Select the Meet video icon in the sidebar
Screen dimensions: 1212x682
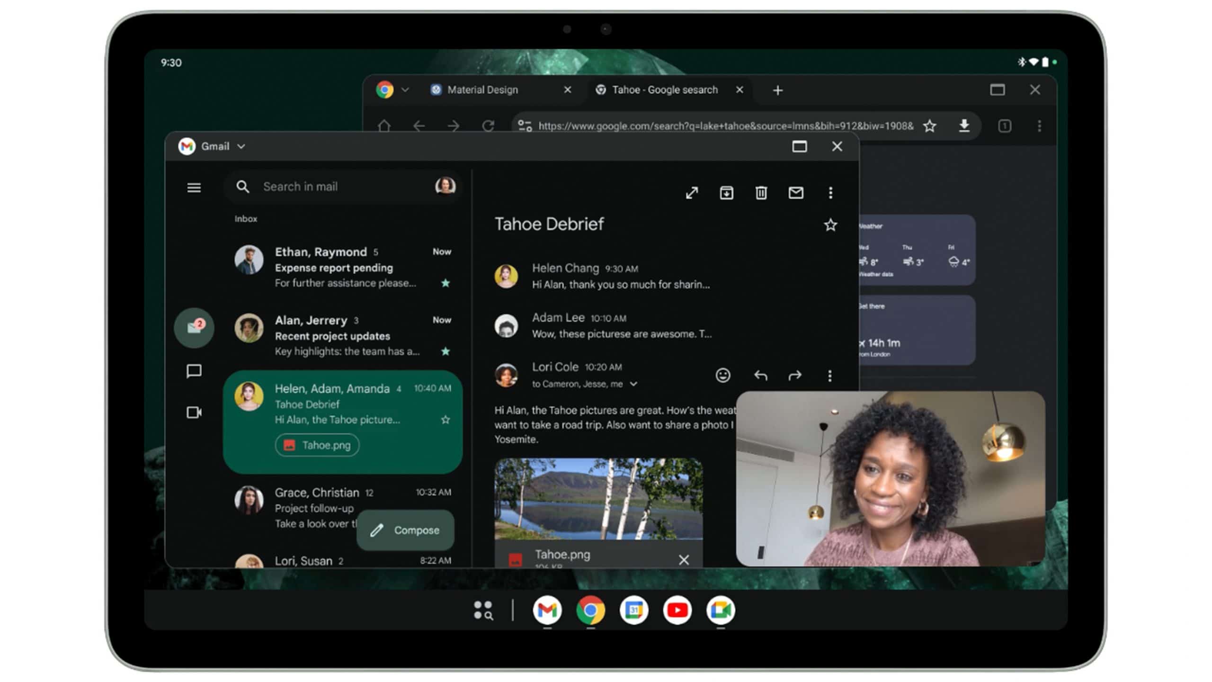194,413
